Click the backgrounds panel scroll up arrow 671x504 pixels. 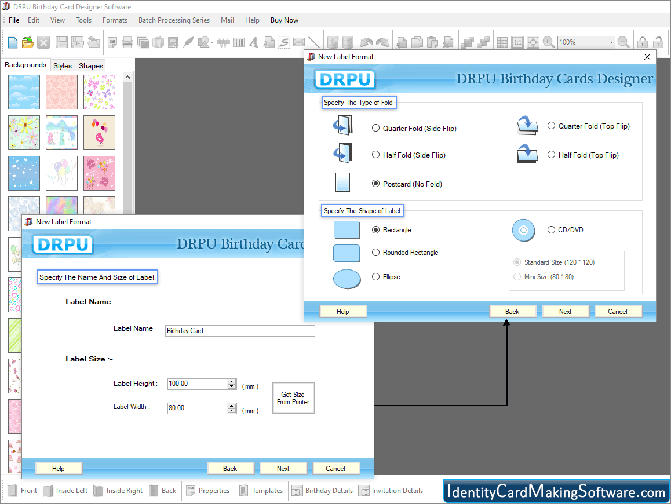(x=127, y=77)
